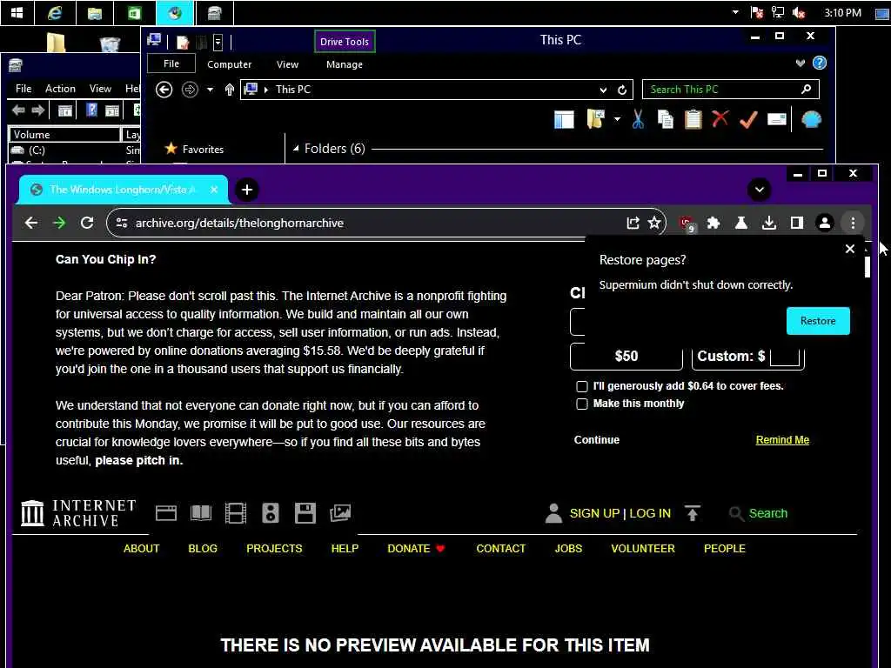Click the muted volume tray icon
Screen dimensions: 891x668
799,12
